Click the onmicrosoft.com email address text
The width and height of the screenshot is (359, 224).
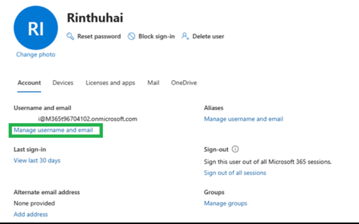tap(88, 119)
